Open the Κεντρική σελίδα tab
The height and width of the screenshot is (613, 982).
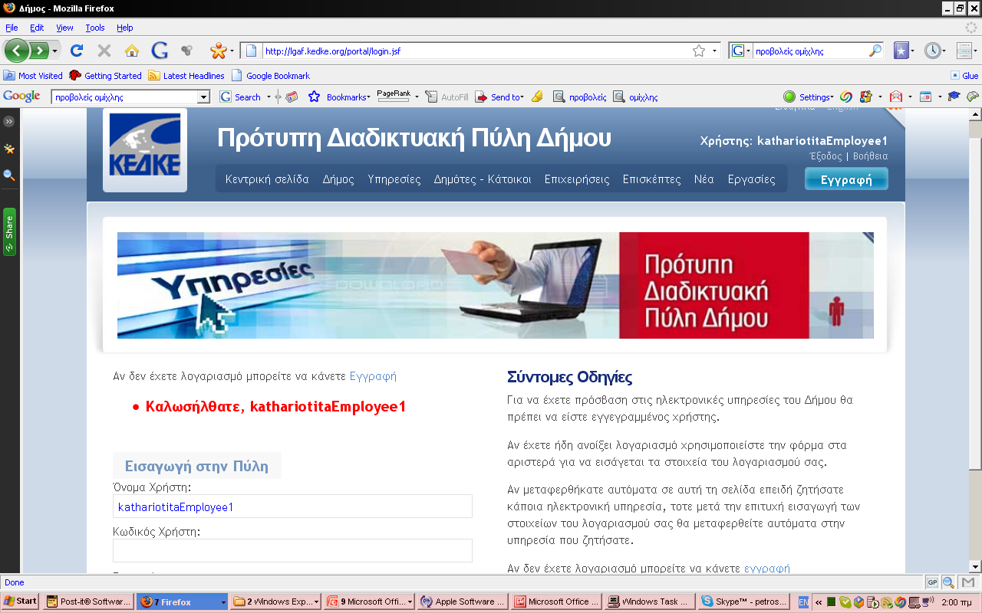(x=267, y=179)
